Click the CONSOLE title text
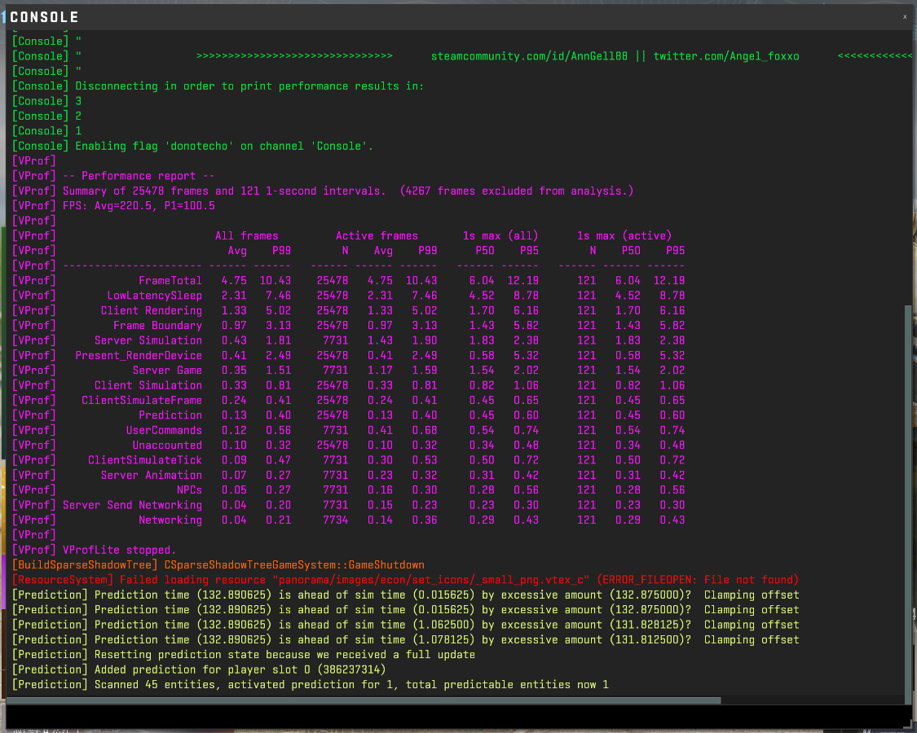 45,17
